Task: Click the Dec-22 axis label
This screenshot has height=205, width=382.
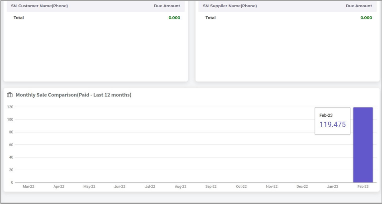Action: point(302,186)
